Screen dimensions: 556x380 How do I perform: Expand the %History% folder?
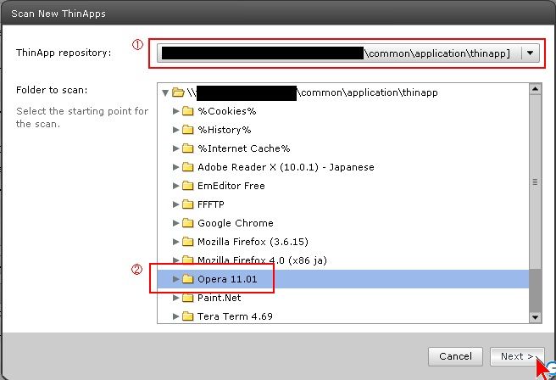[x=175, y=130]
